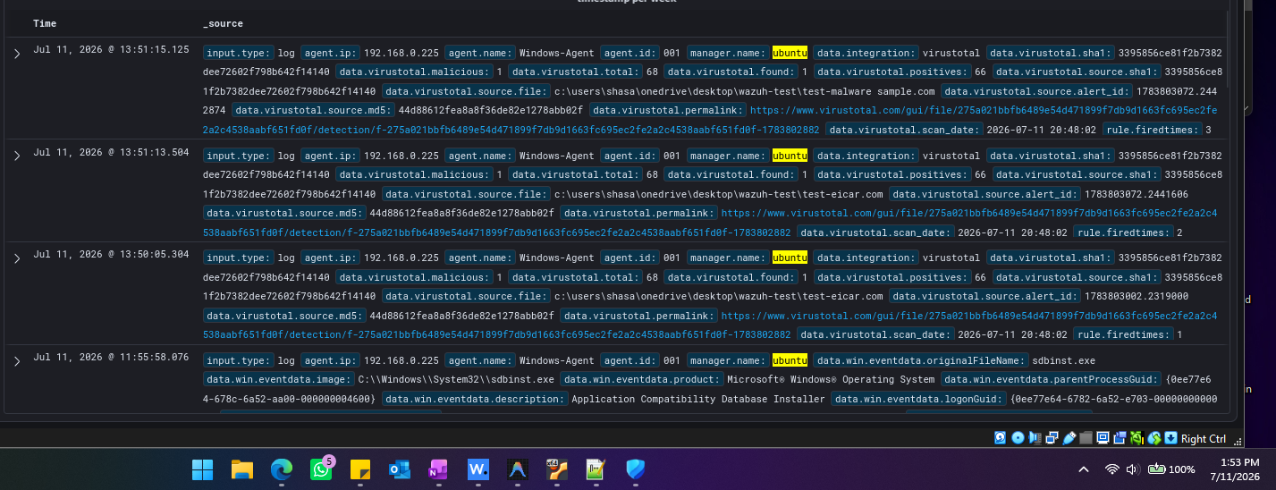Click alert_id value 1783803072.2441606
Image resolution: width=1276 pixels, height=490 pixels.
(x=1137, y=194)
